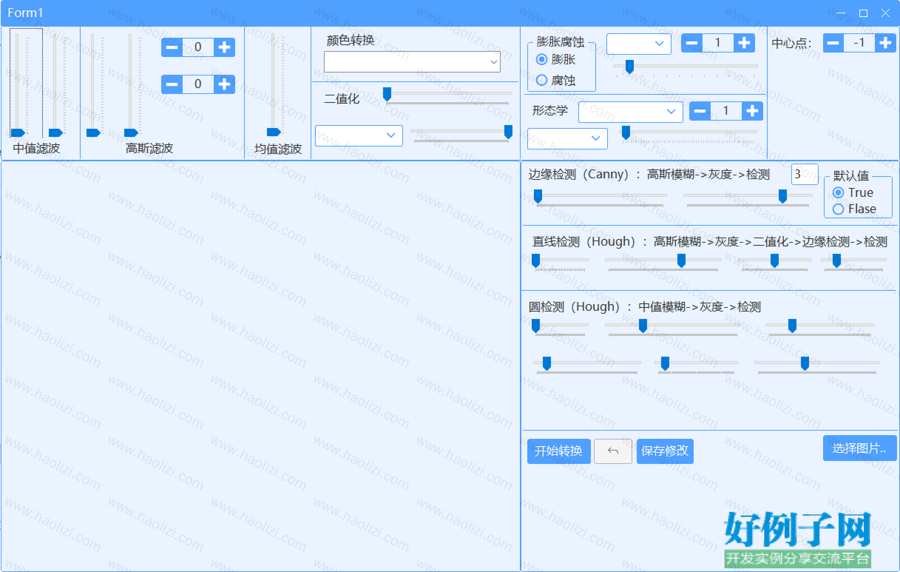
Task: Click the fourth Hough line slider thumb
Action: (837, 260)
